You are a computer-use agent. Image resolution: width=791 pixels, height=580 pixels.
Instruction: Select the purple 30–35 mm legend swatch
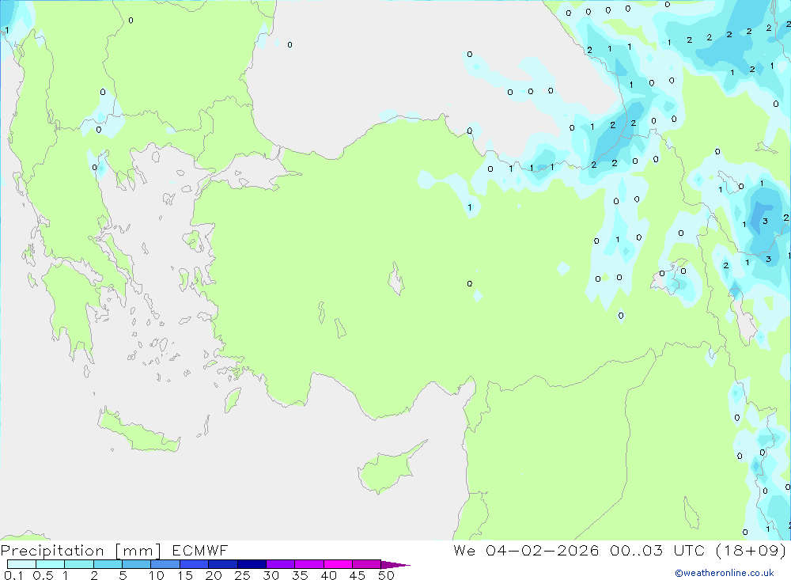[x=281, y=564]
